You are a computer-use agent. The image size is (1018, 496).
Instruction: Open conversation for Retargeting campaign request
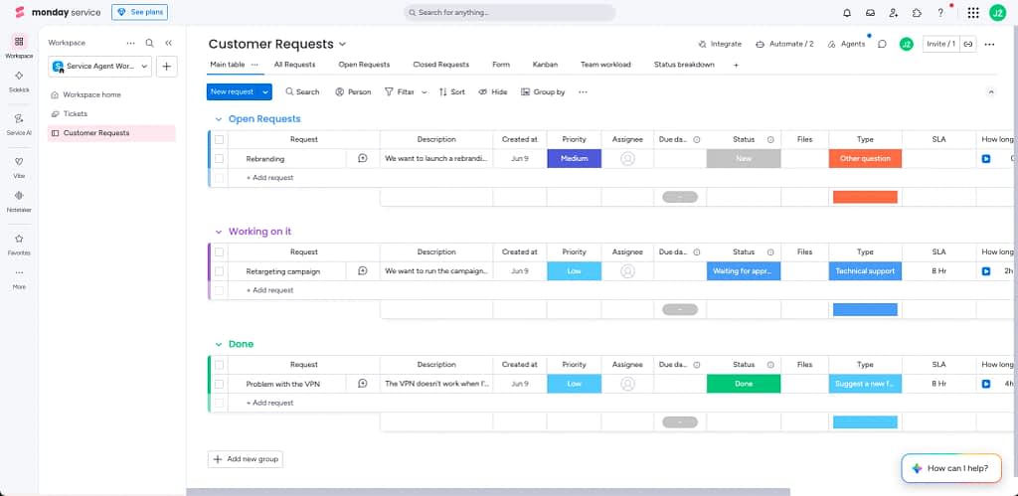point(362,271)
